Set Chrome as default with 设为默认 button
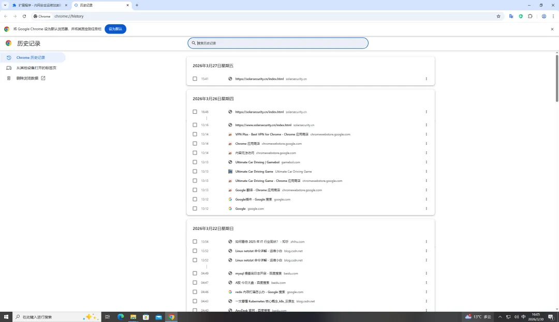This screenshot has height=322, width=559. (115, 29)
